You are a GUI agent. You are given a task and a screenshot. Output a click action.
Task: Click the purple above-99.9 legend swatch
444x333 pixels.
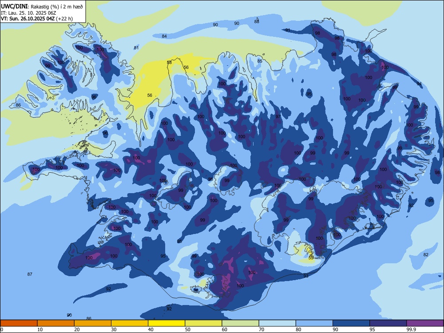(x=425, y=323)
